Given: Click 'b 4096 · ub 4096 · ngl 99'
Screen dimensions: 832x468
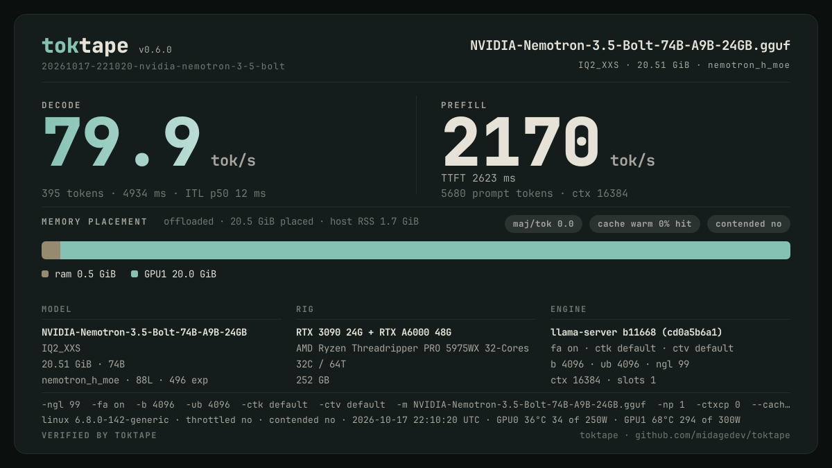Looking at the screenshot, I should pyautogui.click(x=620, y=364).
